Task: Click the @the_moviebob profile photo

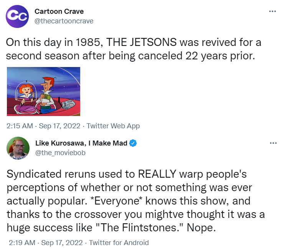Action: tap(18, 148)
